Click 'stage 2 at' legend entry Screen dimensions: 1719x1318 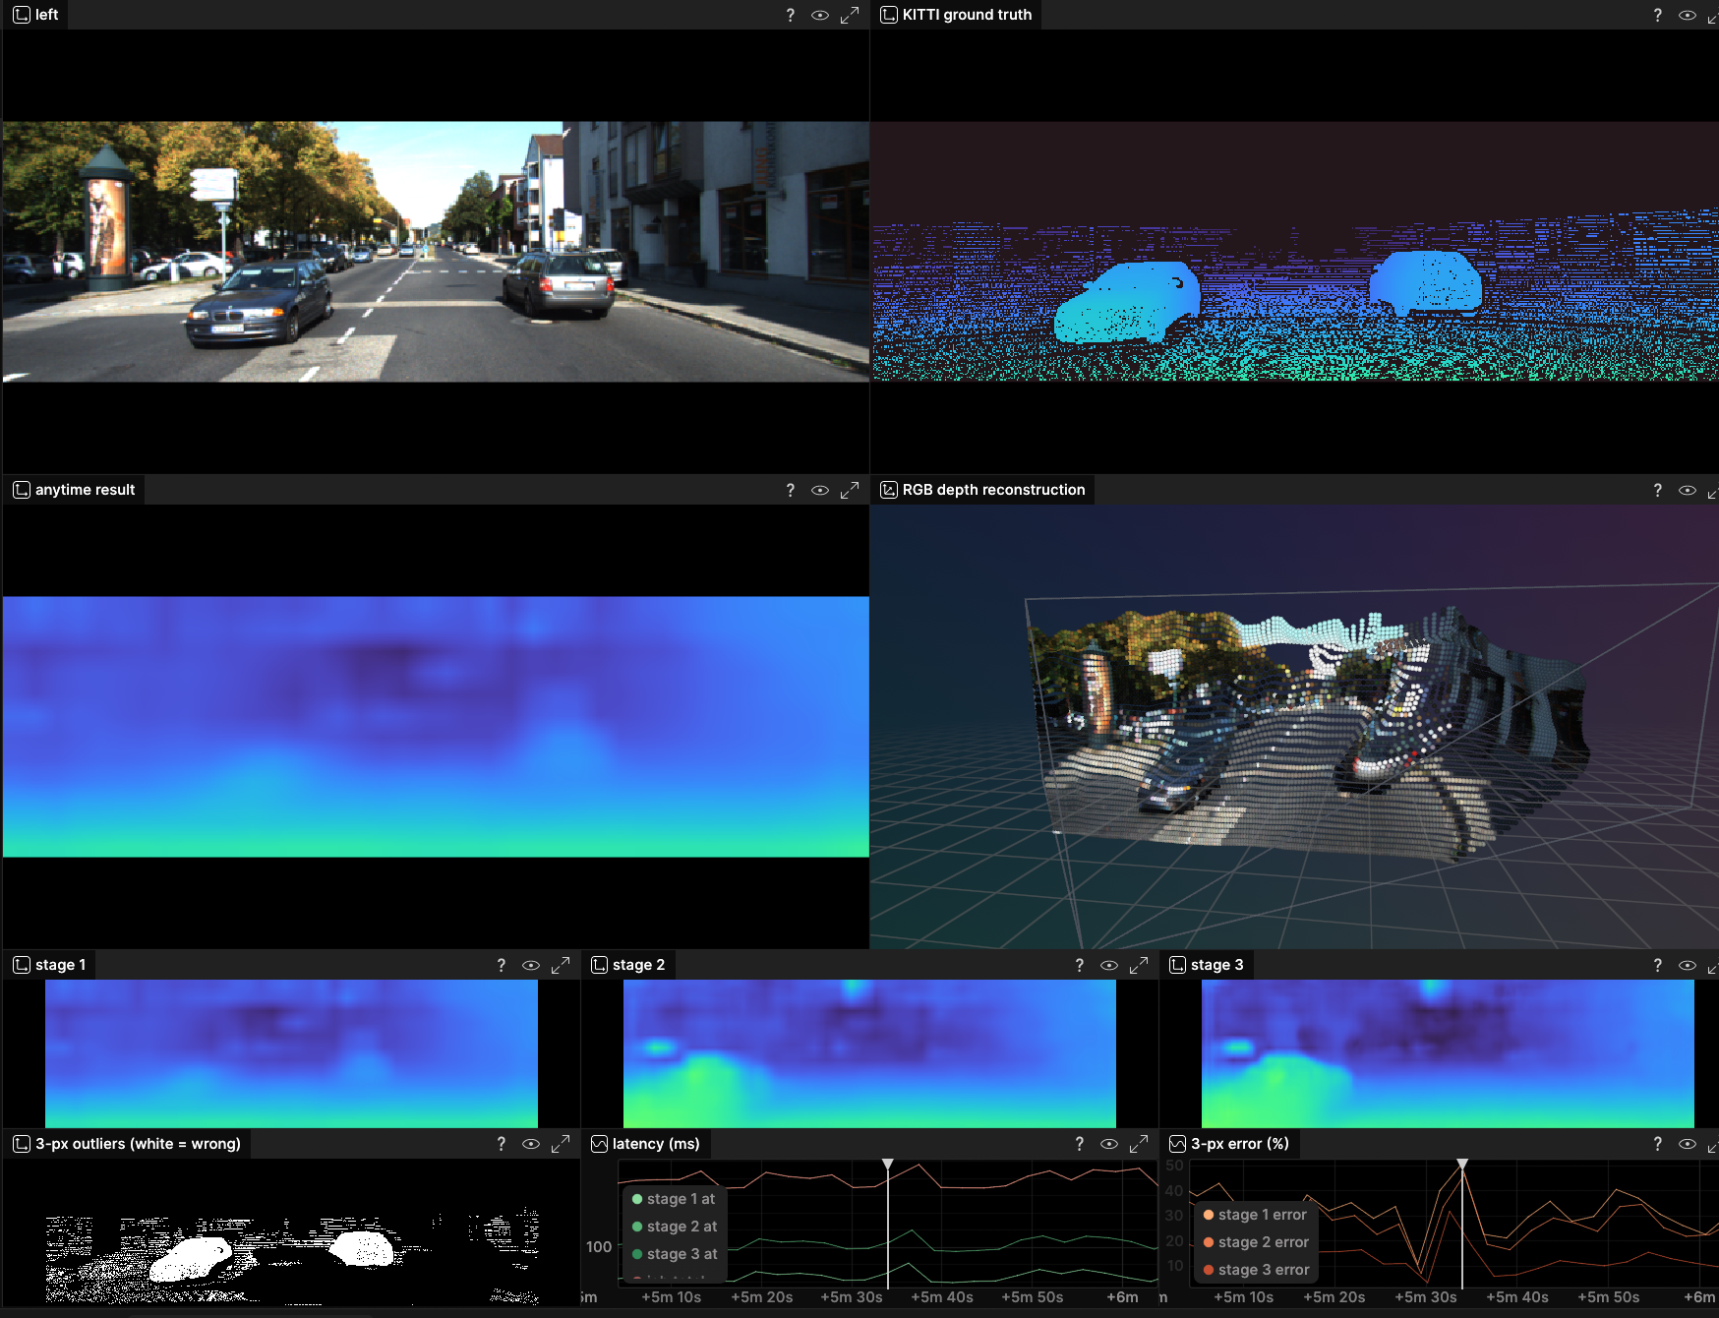675,1227
